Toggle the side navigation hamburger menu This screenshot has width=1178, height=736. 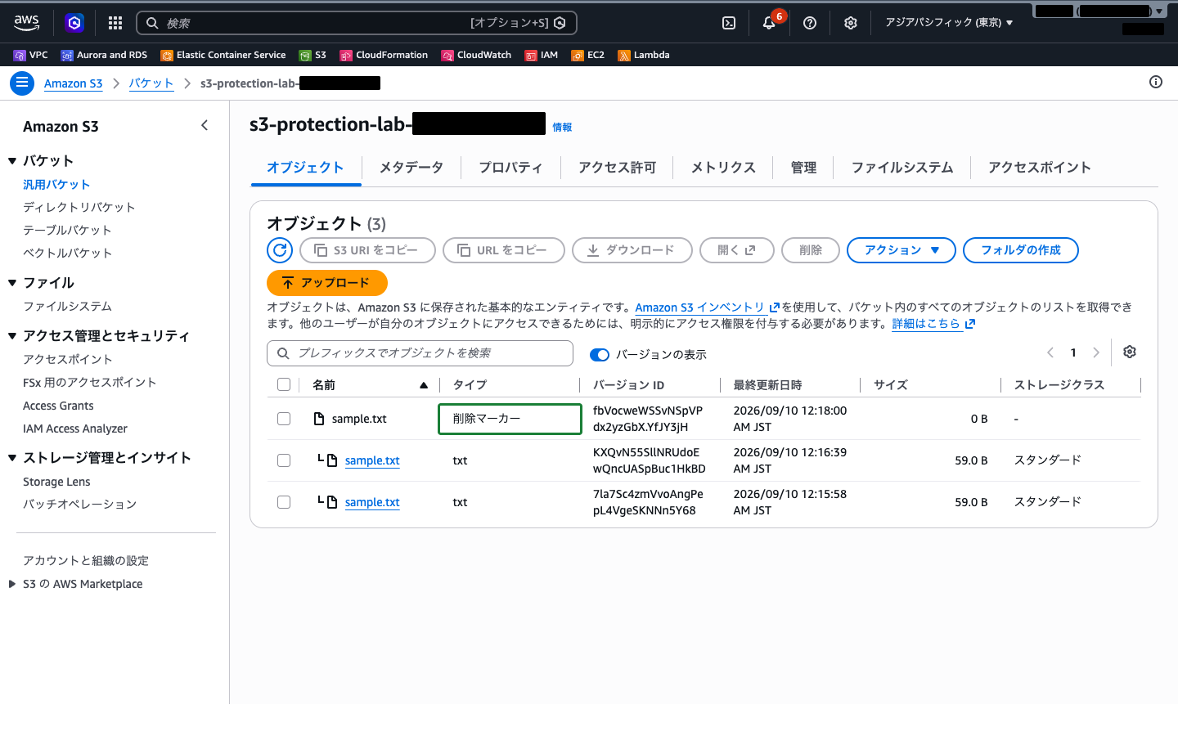tap(22, 83)
